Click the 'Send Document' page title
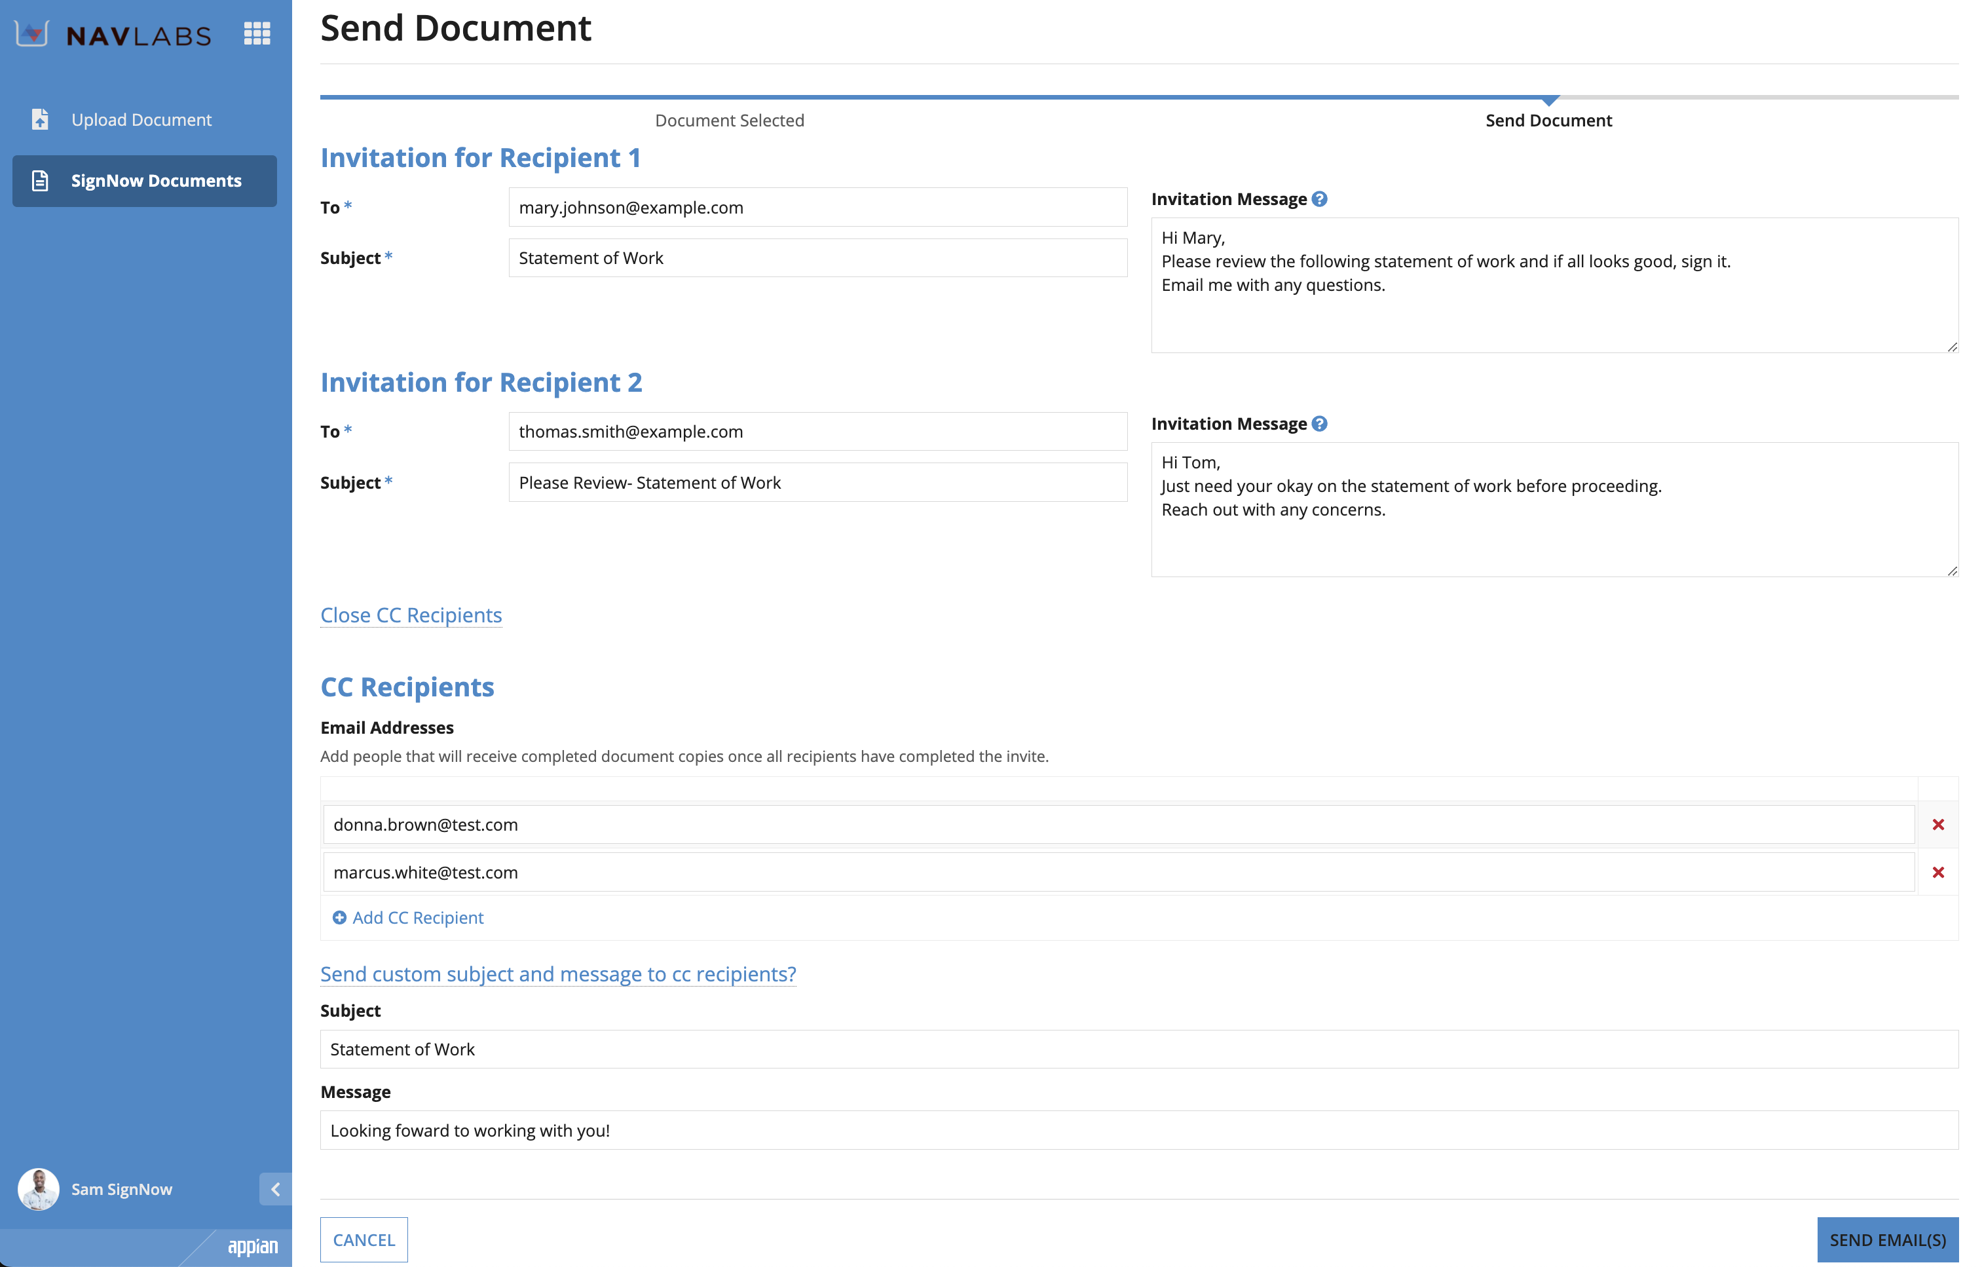This screenshot has height=1267, width=1982. 456,29
